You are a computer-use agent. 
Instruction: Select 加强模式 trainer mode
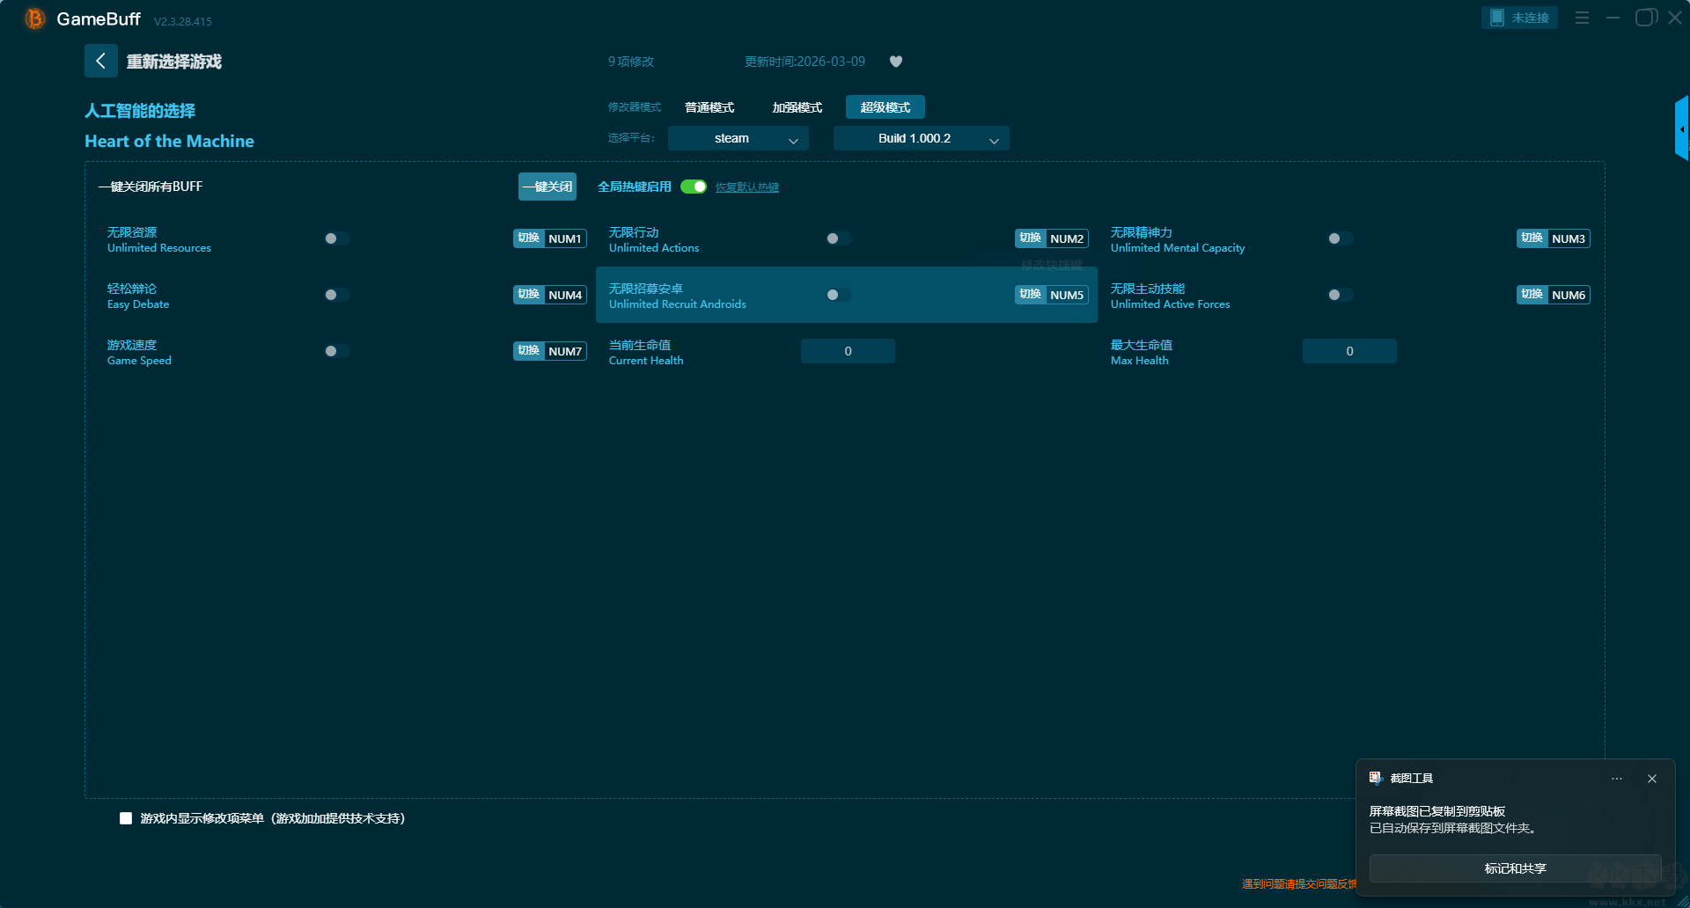pyautogui.click(x=797, y=107)
